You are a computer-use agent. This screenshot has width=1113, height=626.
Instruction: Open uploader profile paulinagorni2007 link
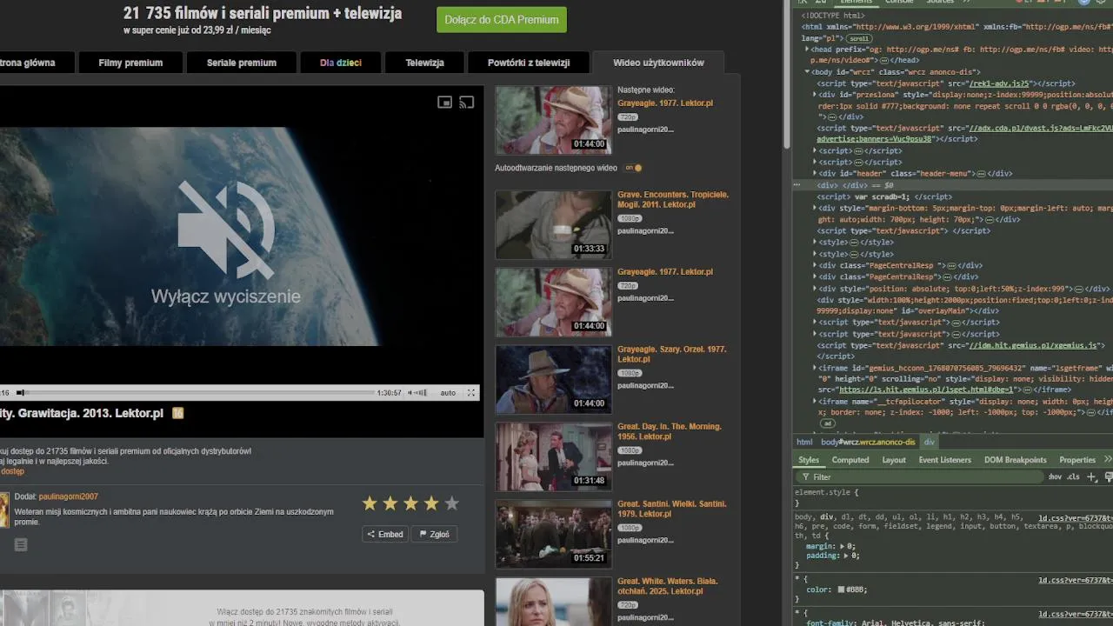click(69, 496)
